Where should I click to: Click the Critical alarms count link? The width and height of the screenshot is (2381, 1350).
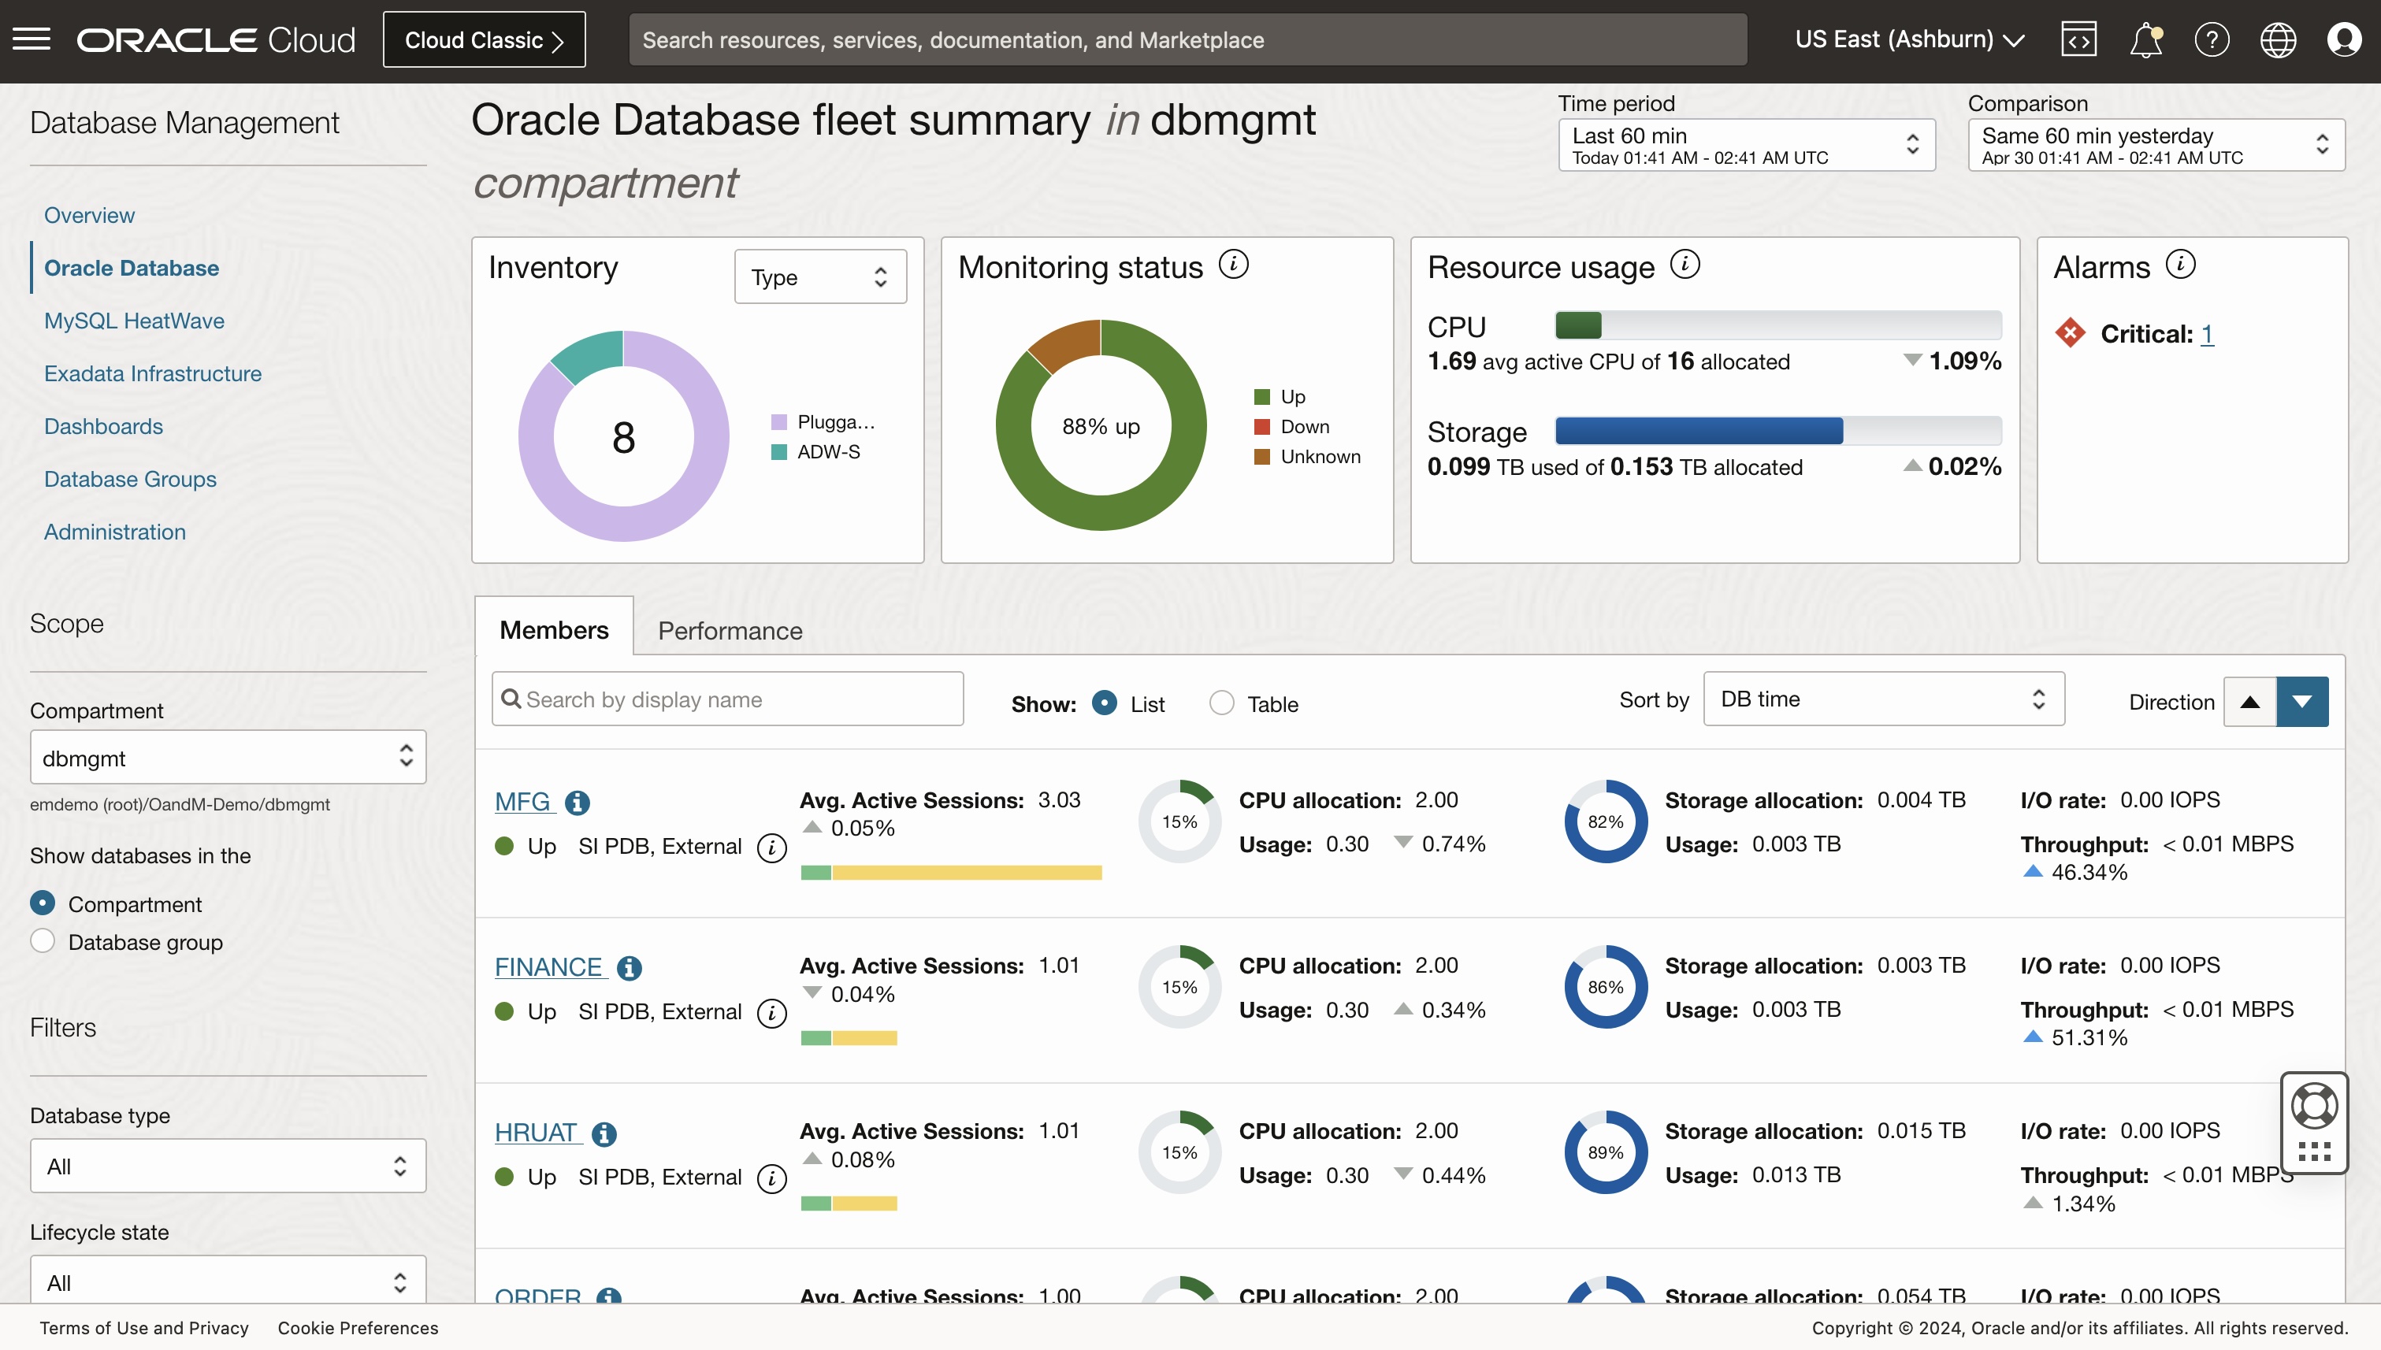2207,334
